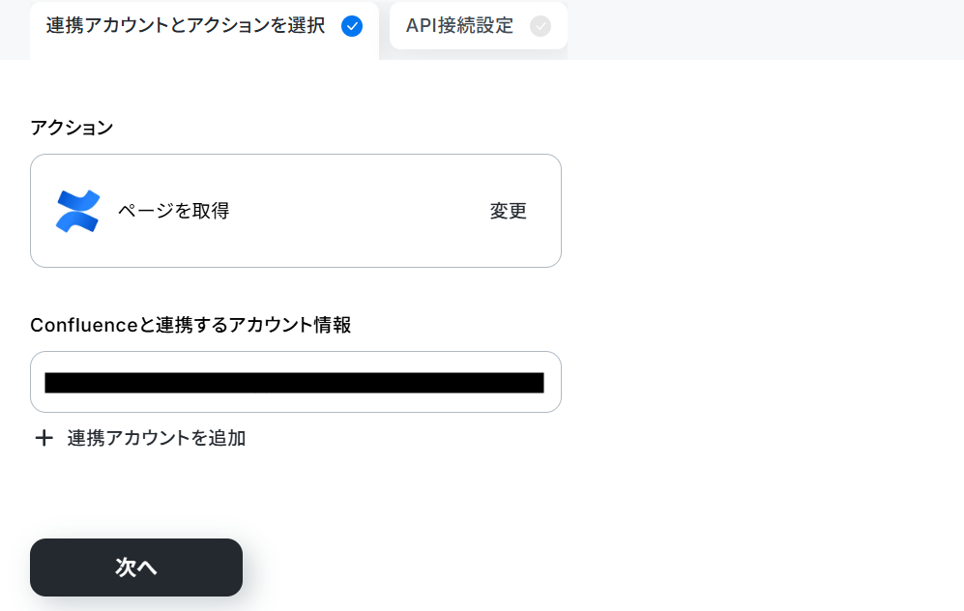Click the word Confluence in the account heading
This screenshot has height=611, width=964.
coord(84,325)
